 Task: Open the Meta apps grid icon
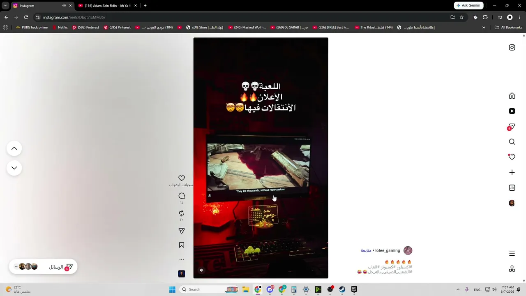pyautogui.click(x=512, y=268)
